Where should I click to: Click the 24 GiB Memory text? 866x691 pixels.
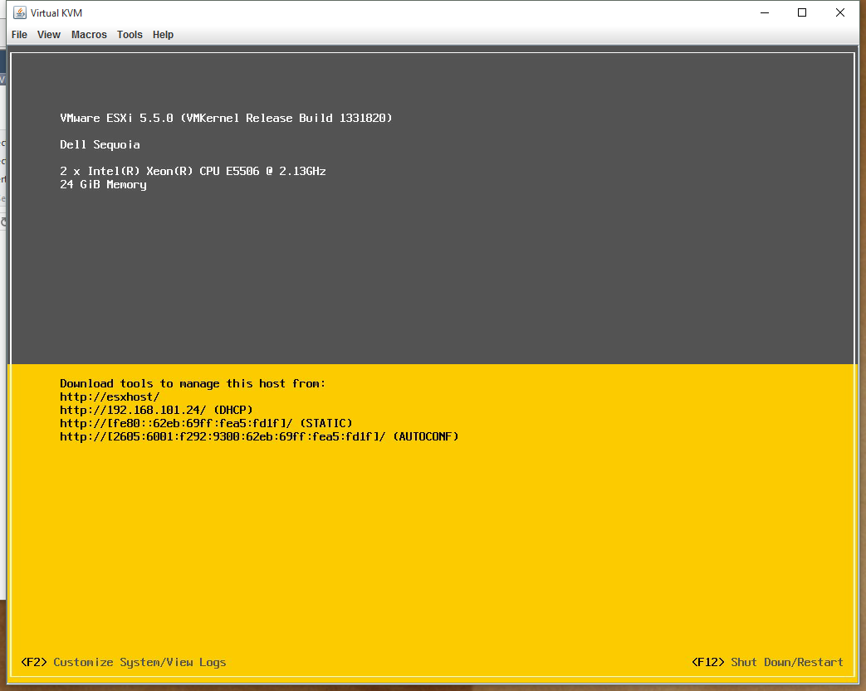pos(103,184)
